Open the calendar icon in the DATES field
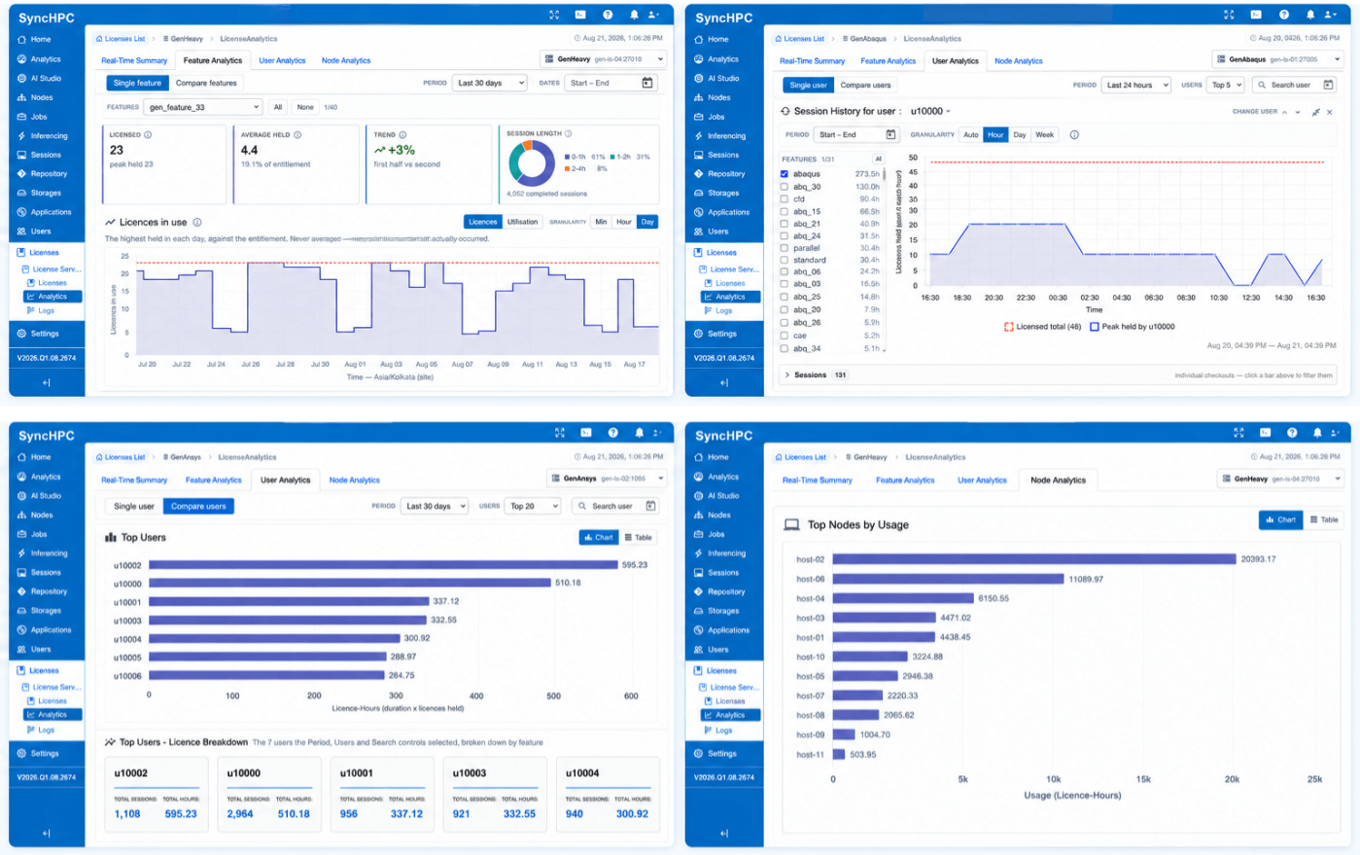 coord(647,83)
